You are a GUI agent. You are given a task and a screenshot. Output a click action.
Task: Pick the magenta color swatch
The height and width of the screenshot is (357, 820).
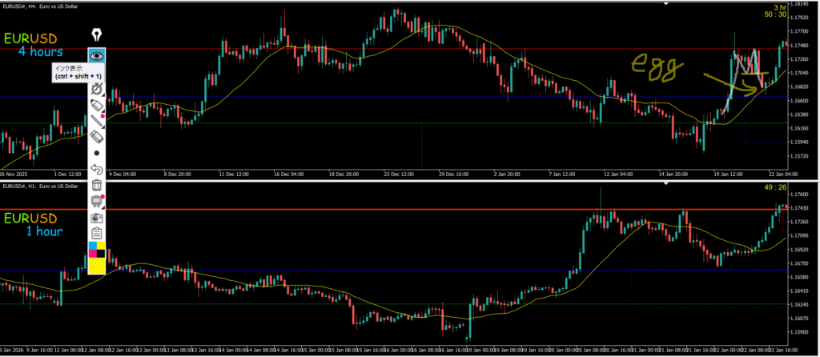(x=92, y=254)
